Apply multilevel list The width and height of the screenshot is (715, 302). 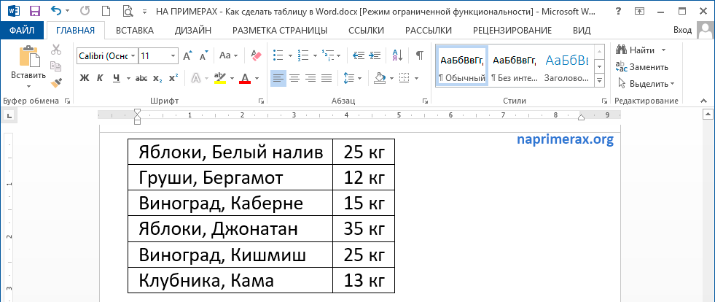click(327, 55)
